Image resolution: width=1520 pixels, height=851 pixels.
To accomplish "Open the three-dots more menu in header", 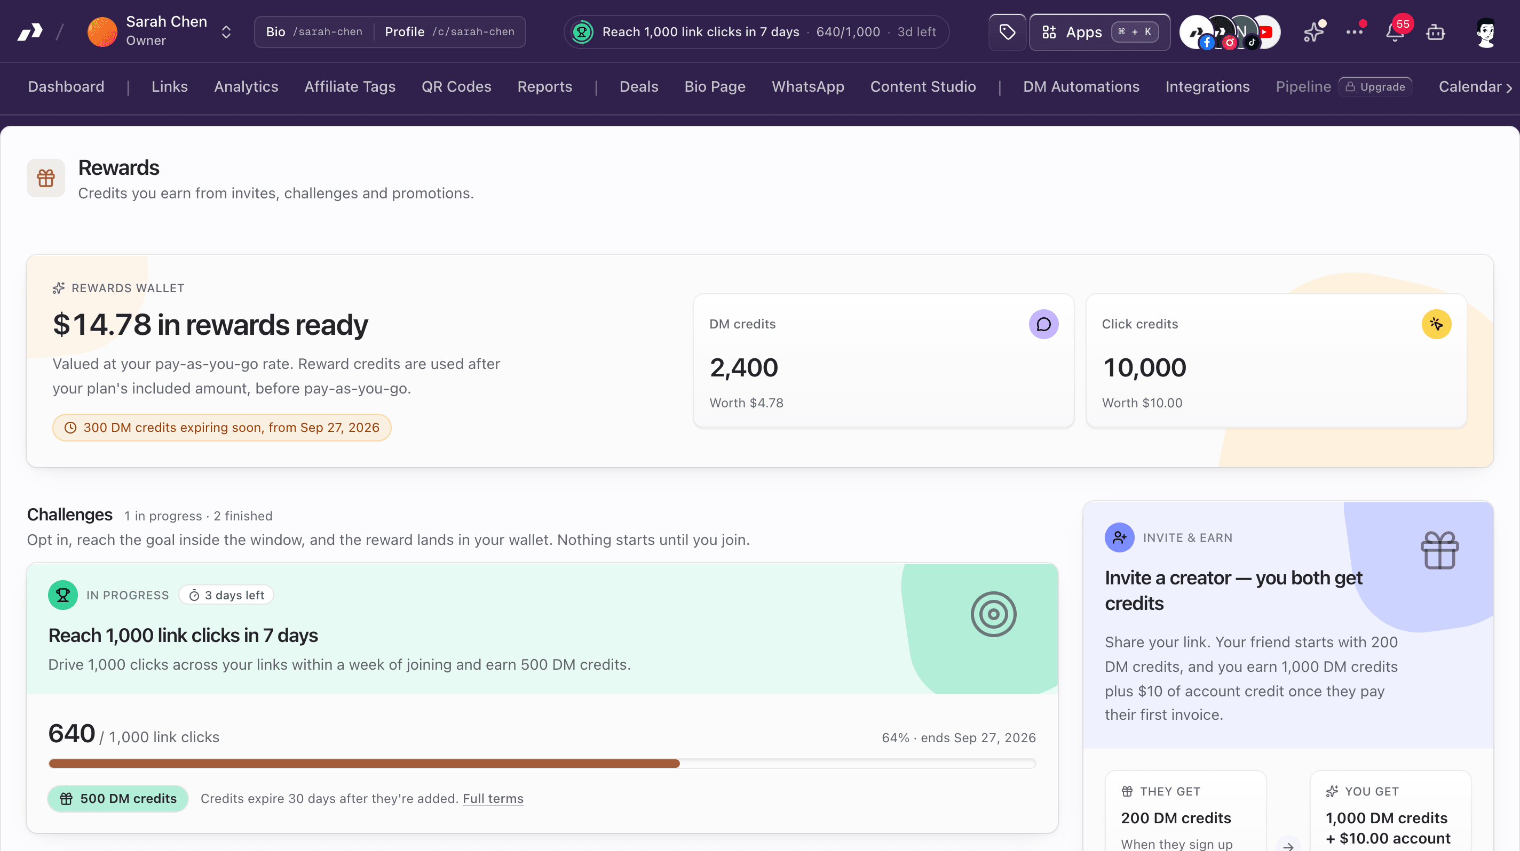I will coord(1355,32).
